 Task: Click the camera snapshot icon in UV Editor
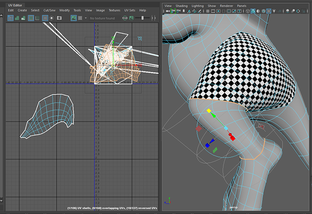[x=59, y=18]
